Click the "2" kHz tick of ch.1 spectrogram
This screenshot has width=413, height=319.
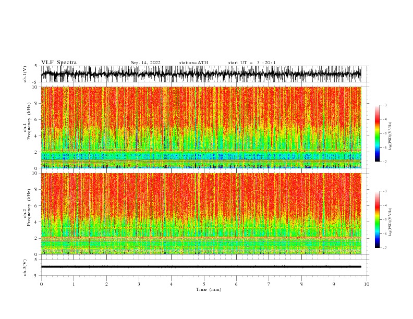point(37,152)
